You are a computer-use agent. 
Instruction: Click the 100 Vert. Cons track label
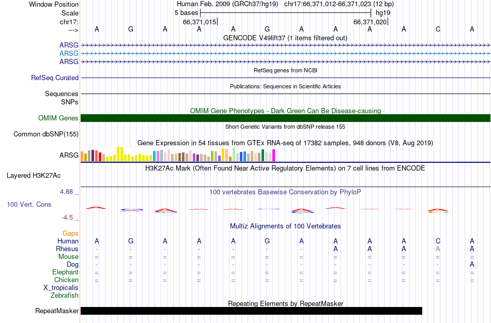pyautogui.click(x=29, y=204)
